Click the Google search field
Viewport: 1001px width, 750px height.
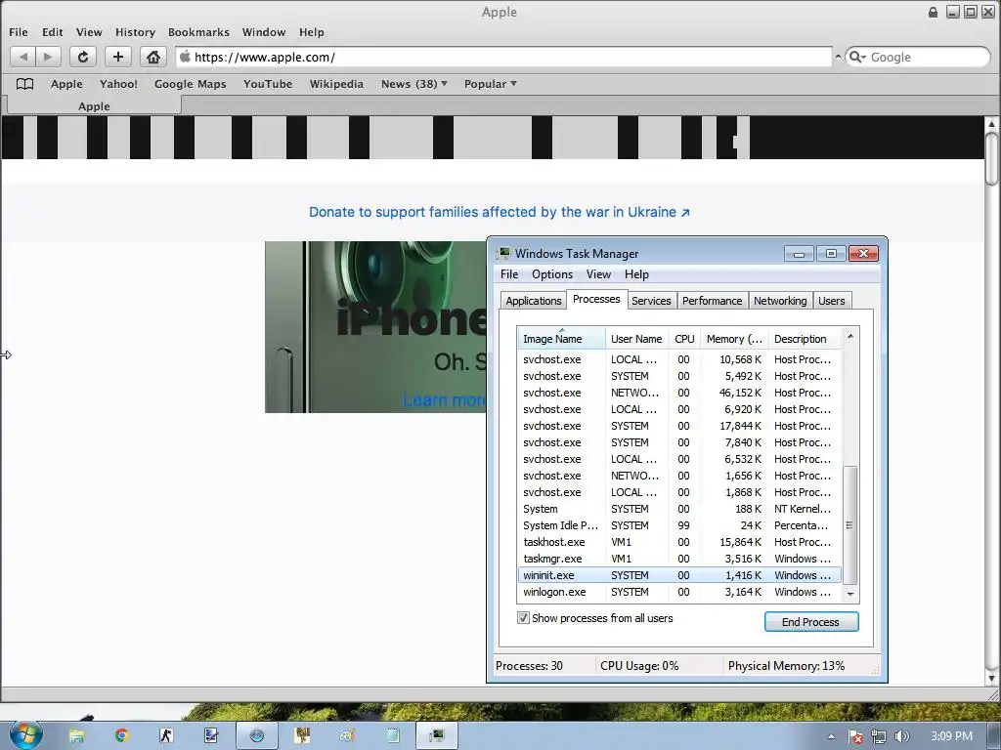tap(918, 57)
